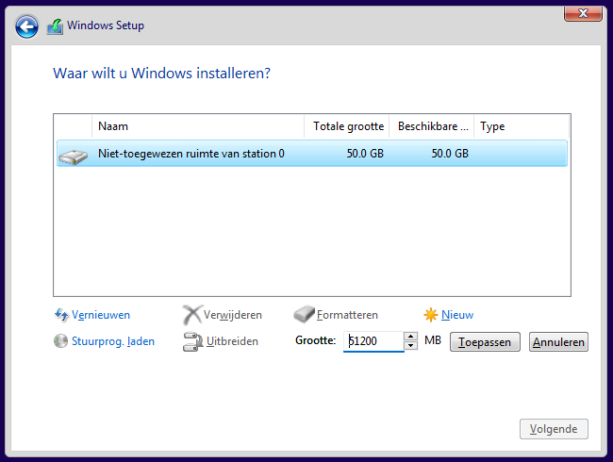
Task: Click the Type column header
Action: click(x=522, y=126)
